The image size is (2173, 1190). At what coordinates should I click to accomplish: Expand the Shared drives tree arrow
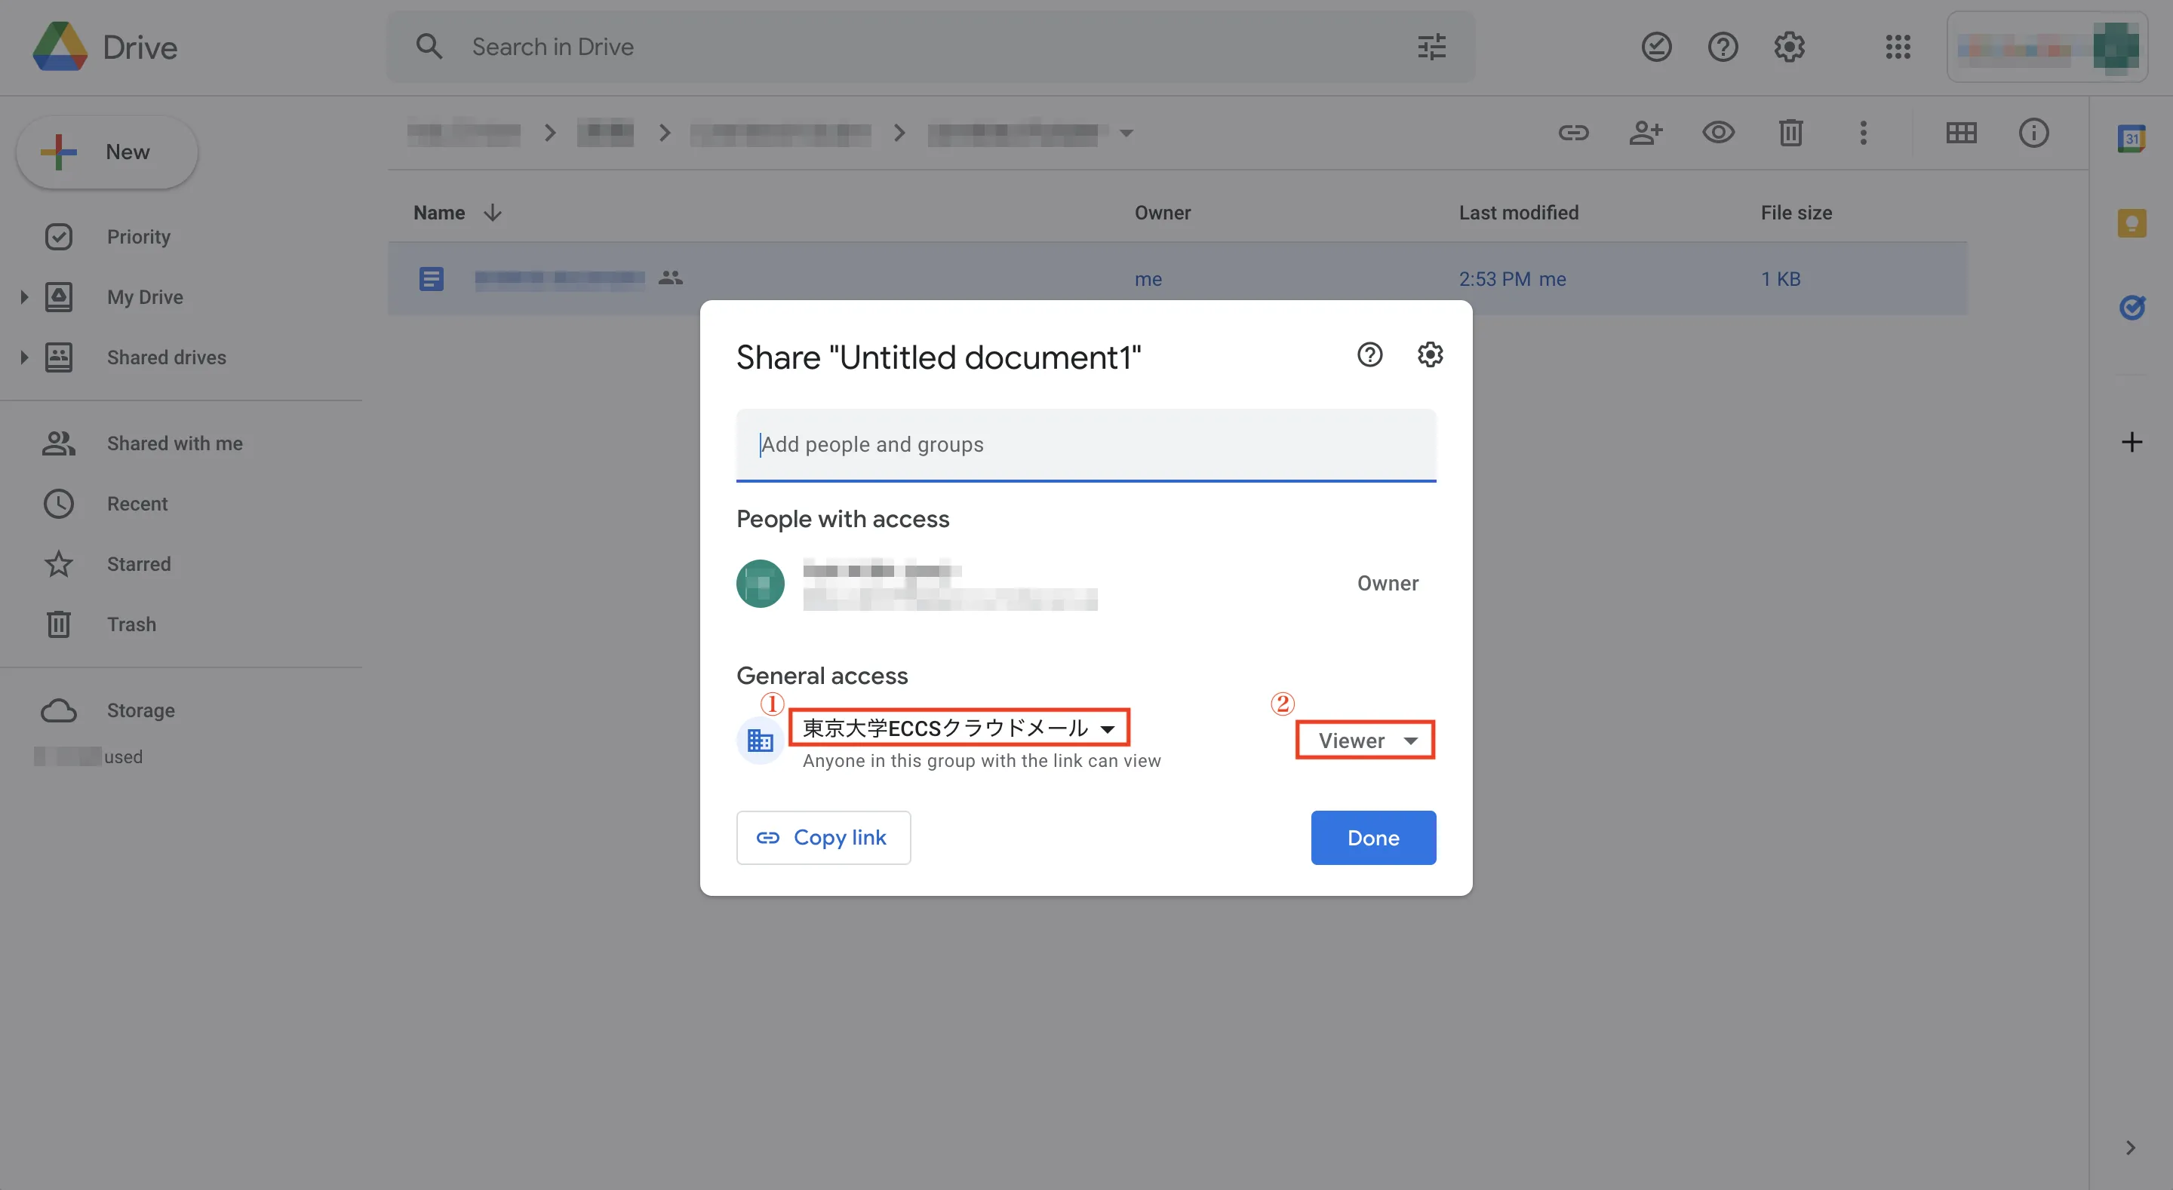[23, 357]
